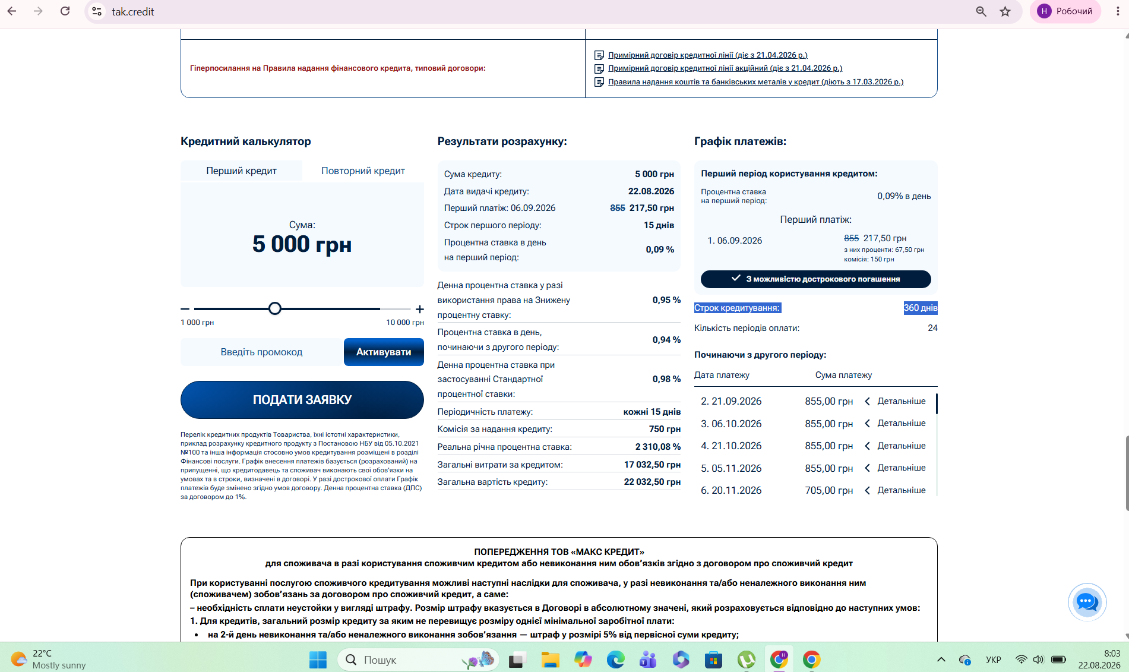Click the Активувати promo code button

tap(384, 352)
